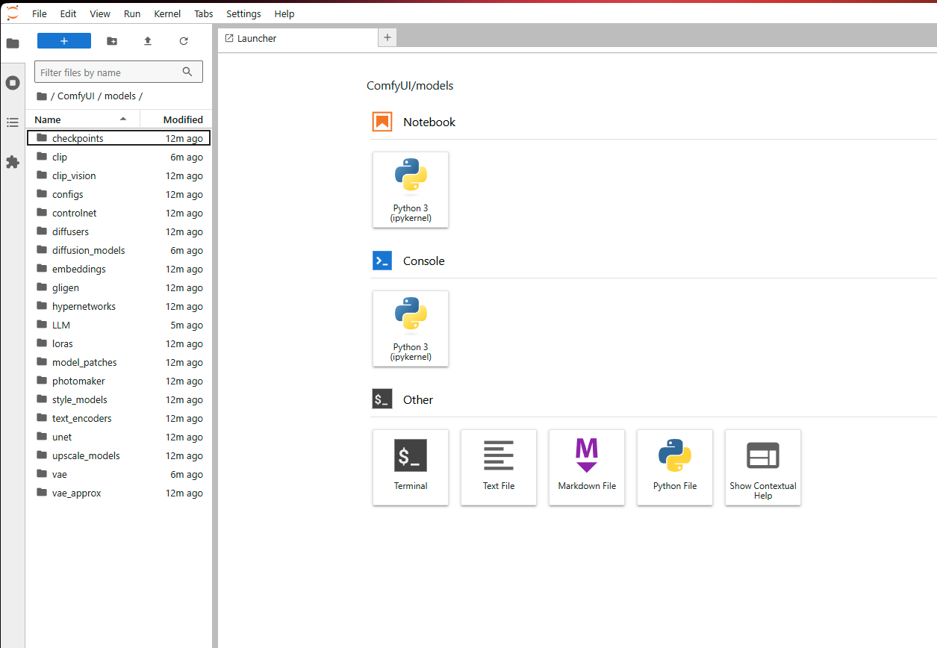Select the unet folder
The height and width of the screenshot is (648, 937).
pos(119,437)
